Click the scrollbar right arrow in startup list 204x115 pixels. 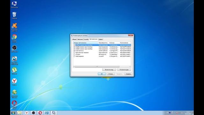[130, 66]
